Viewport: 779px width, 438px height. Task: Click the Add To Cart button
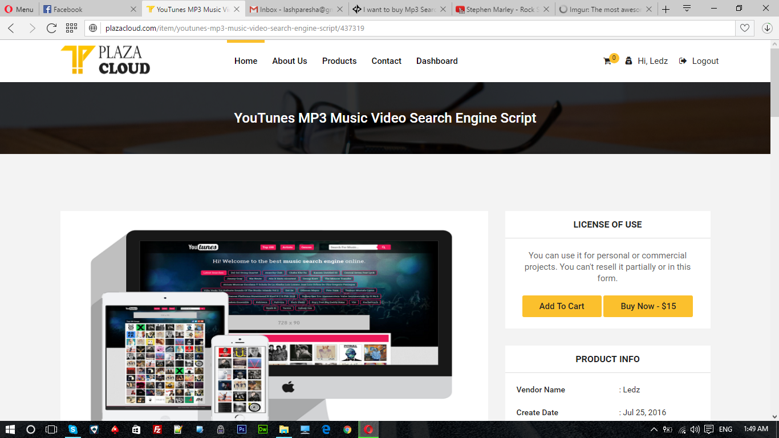pyautogui.click(x=562, y=306)
